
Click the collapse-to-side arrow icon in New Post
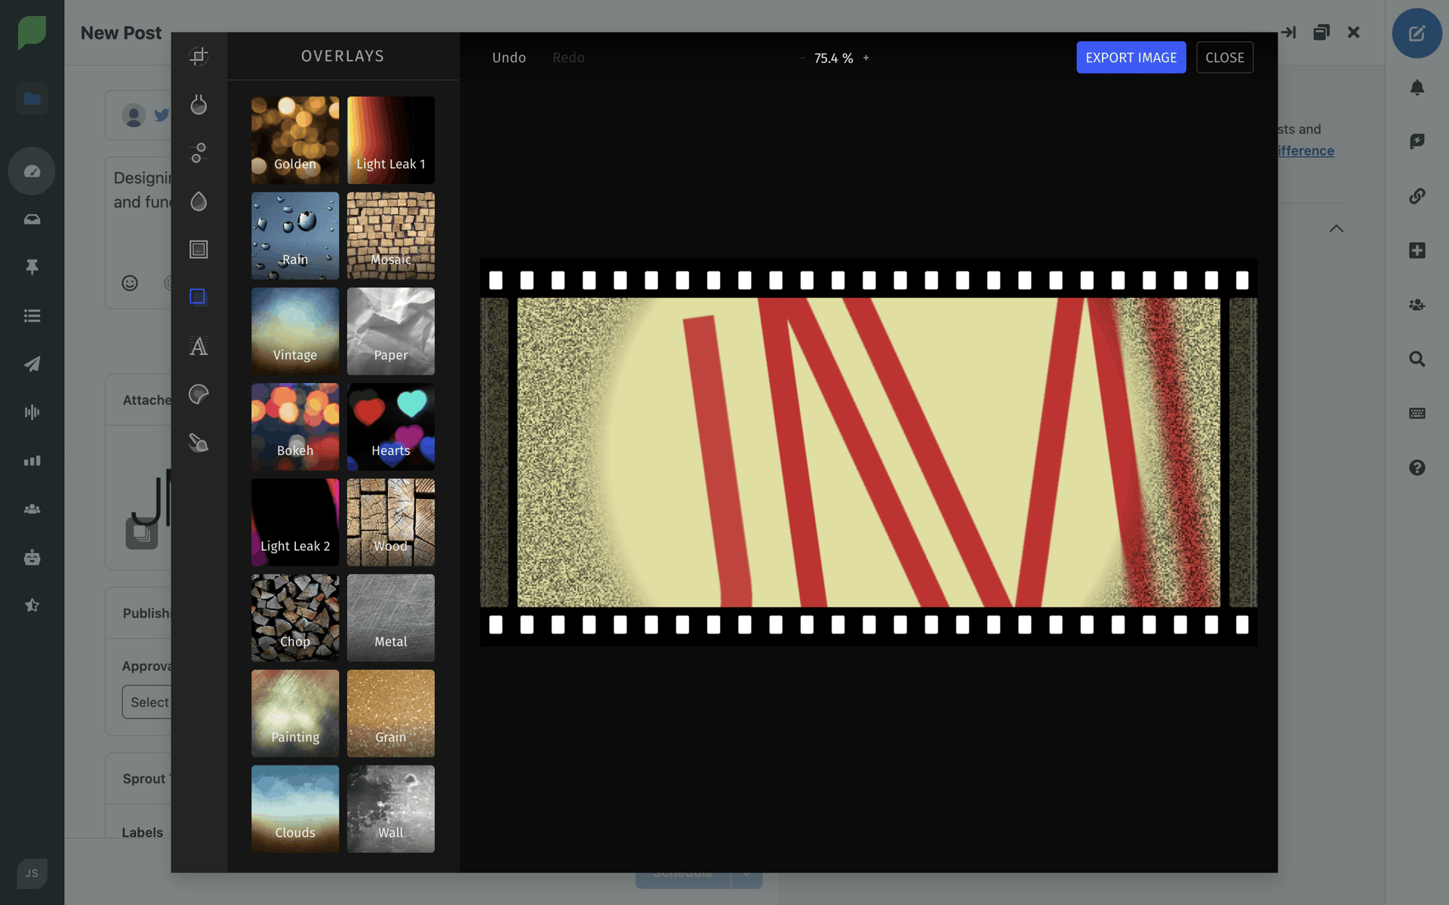tap(1288, 32)
